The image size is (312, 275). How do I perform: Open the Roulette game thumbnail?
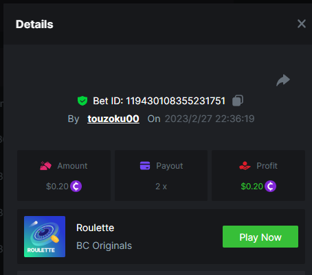(x=45, y=237)
